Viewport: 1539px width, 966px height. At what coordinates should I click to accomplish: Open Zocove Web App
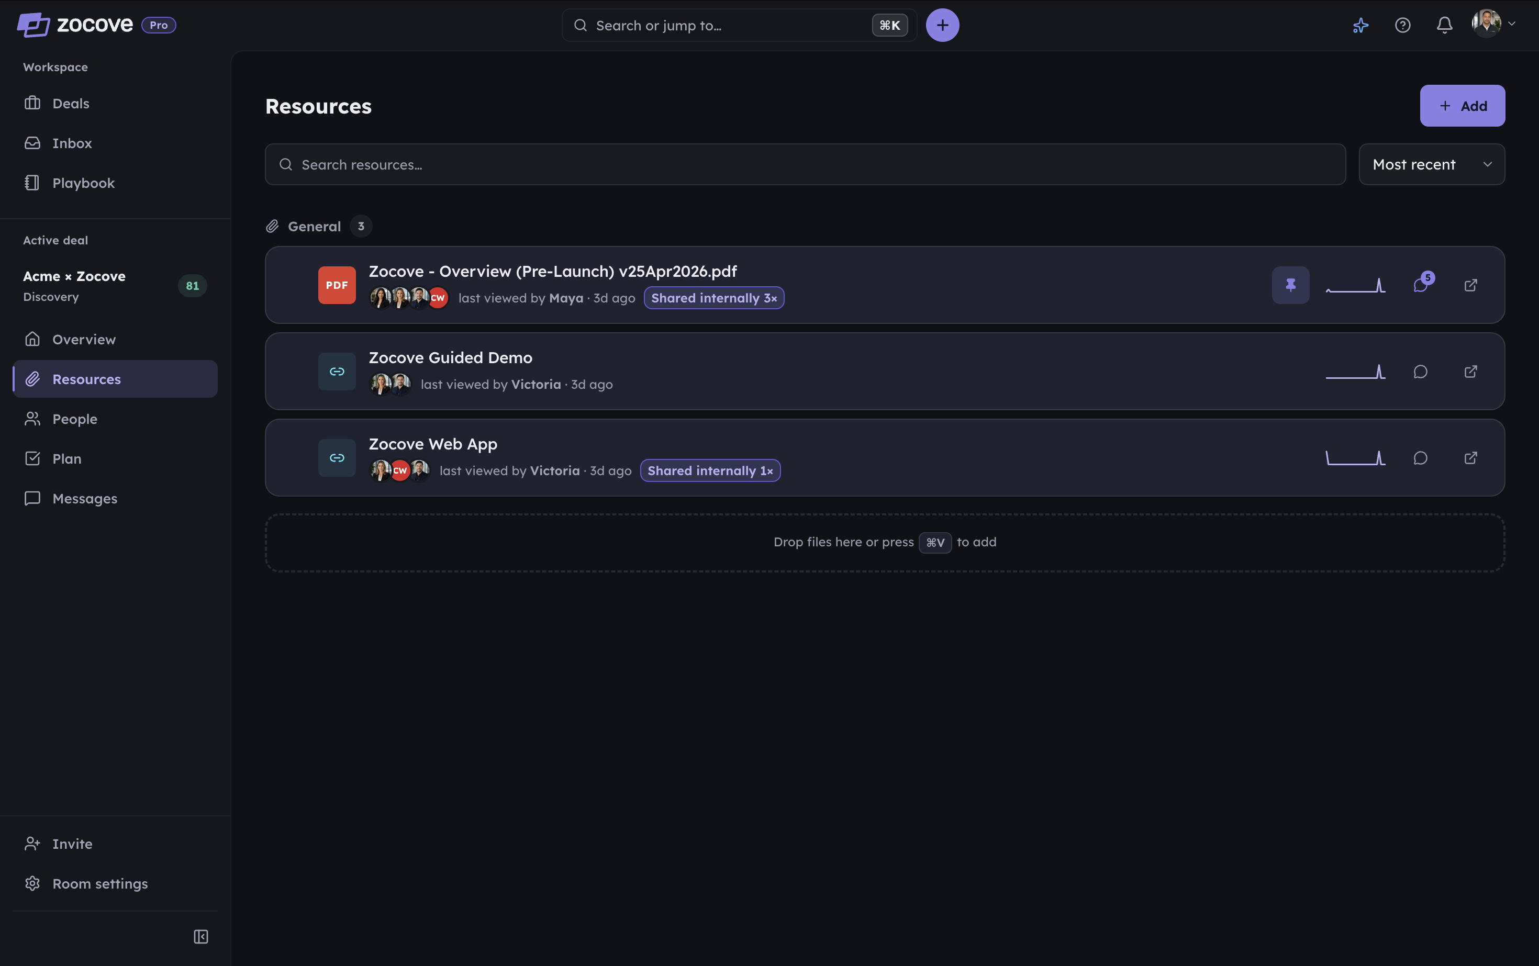click(433, 444)
